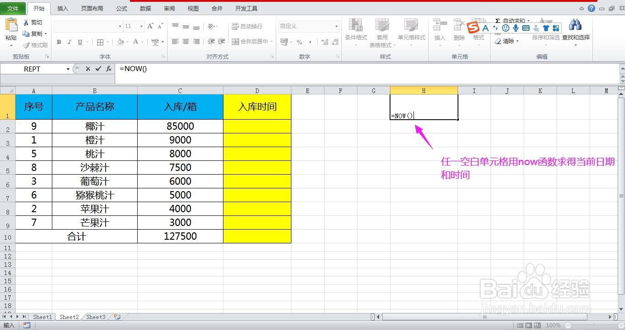
Task: Toggle top vertical alignment
Action: (x=175, y=27)
